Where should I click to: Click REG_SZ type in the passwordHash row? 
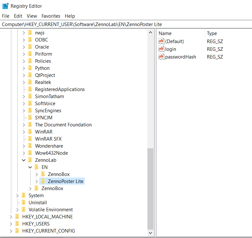(215, 57)
